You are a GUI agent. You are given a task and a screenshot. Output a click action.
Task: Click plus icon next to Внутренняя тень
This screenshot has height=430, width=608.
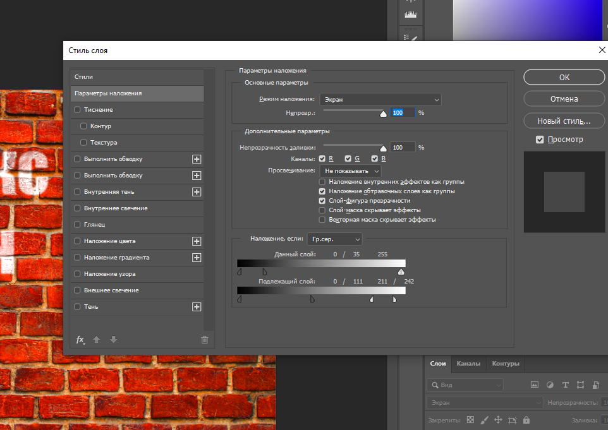[197, 192]
